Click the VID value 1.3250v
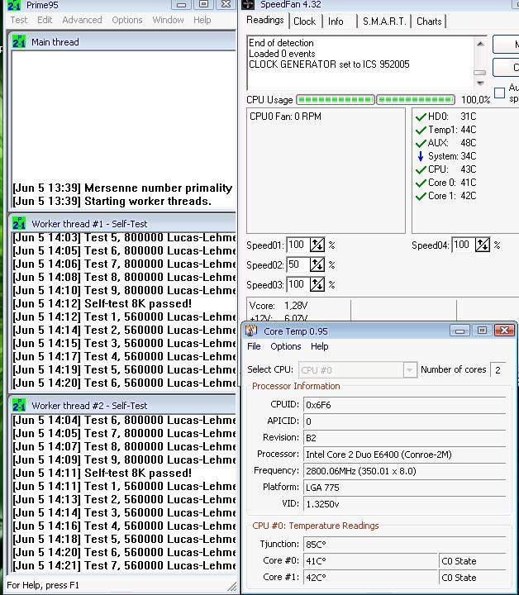 point(404,504)
